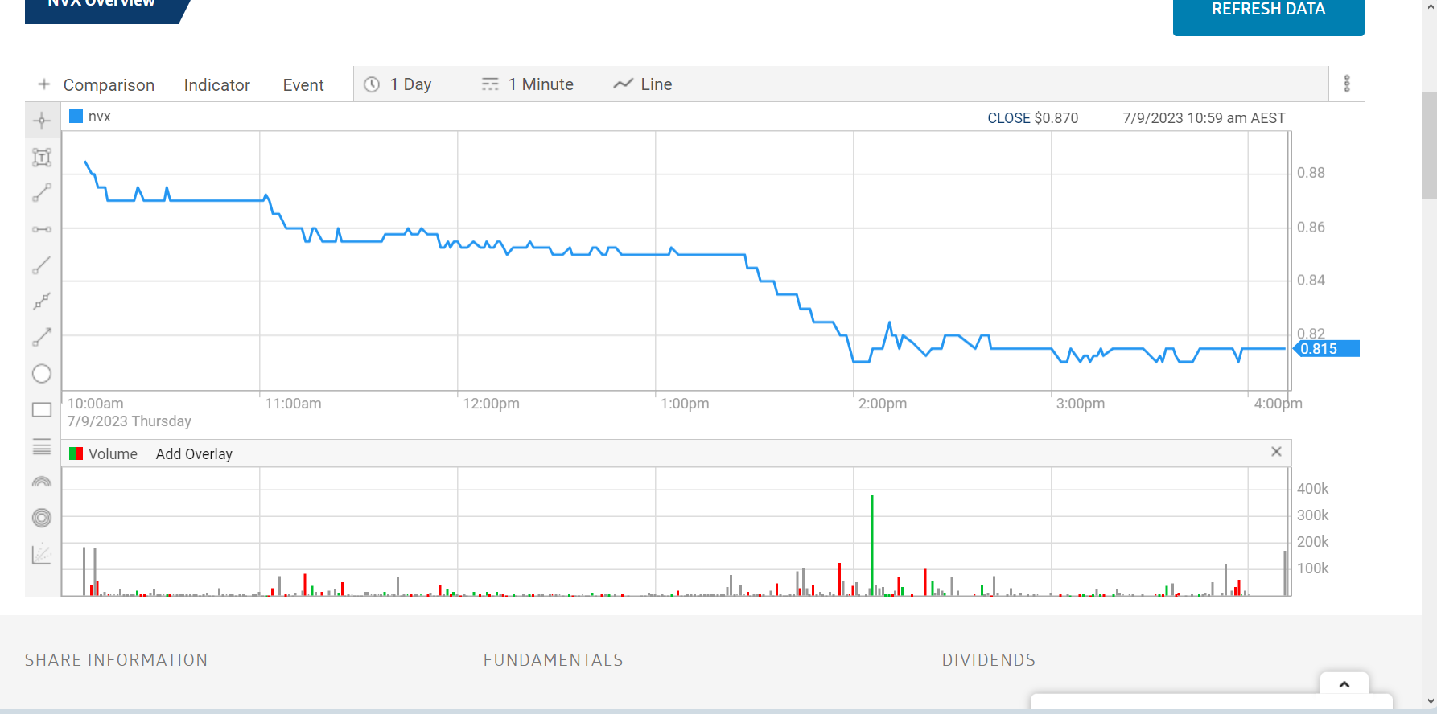
Task: Open the Event menu
Action: pos(303,85)
